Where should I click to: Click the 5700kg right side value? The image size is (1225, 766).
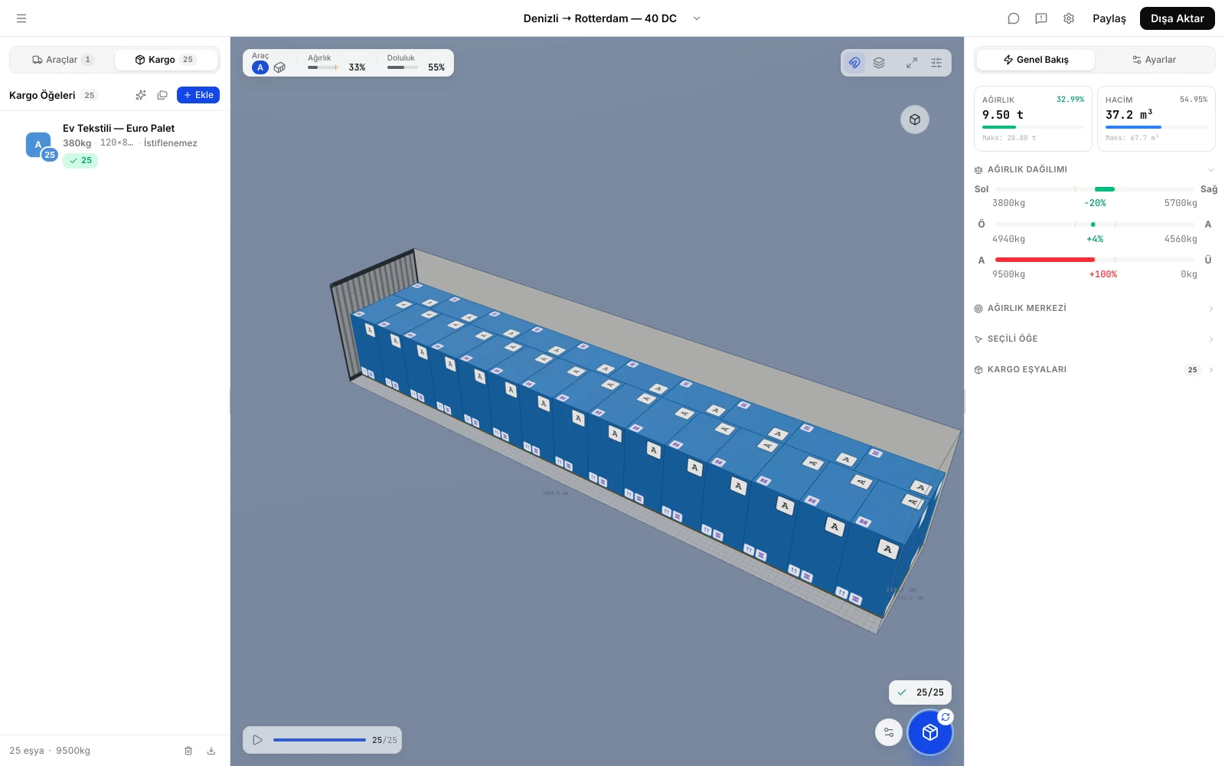[x=1181, y=203]
